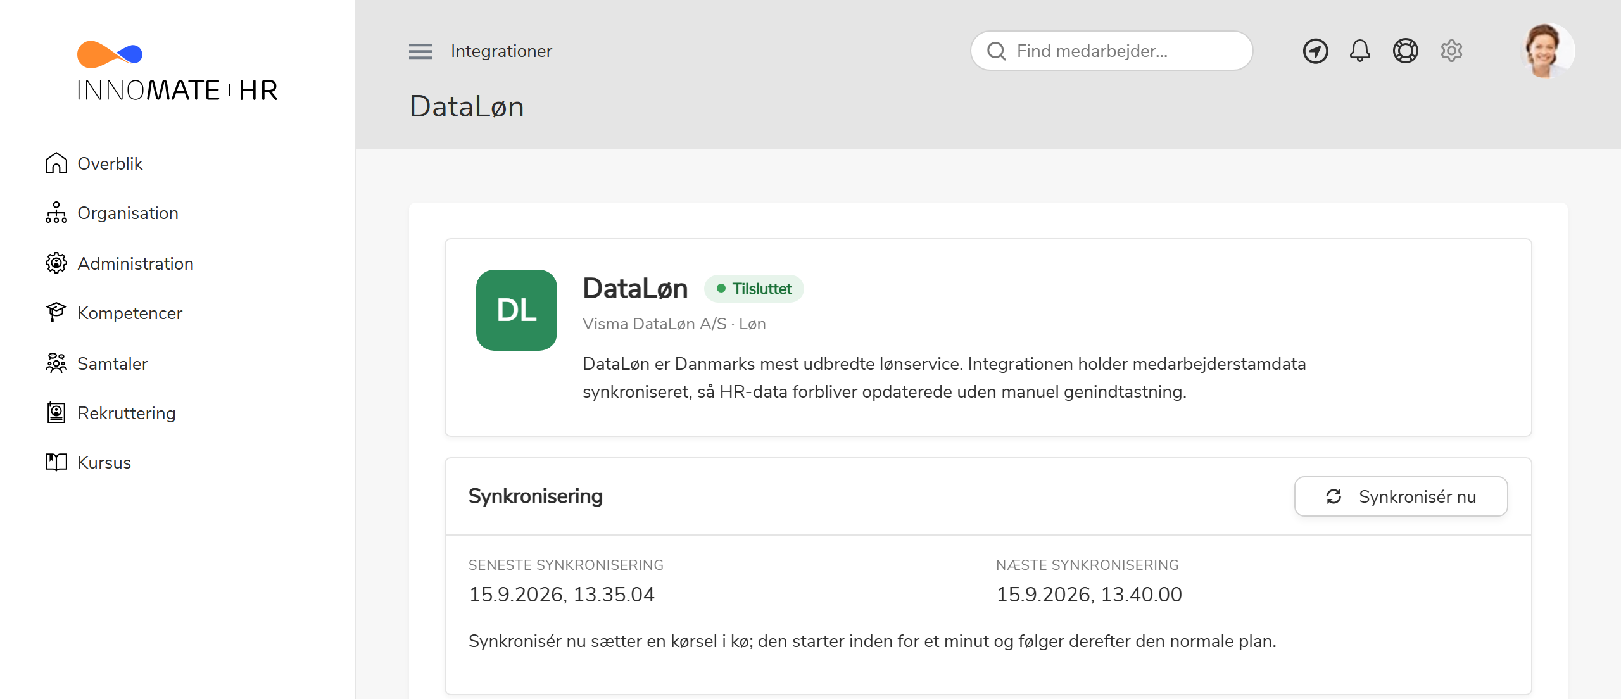
Task: Open the user profile avatar
Action: [x=1546, y=51]
